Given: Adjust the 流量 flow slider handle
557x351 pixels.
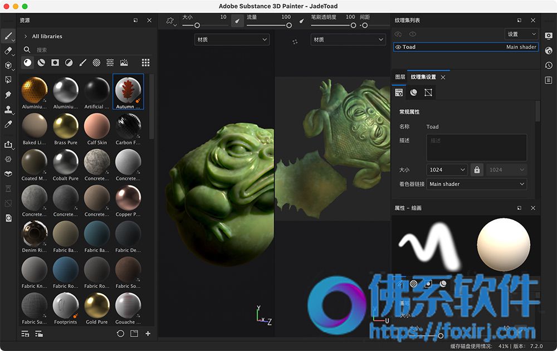Looking at the screenshot, I should (289, 25).
